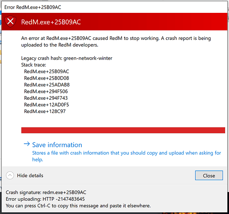Click the red shield error icon
Screen dimensions: 229x214
10,22
